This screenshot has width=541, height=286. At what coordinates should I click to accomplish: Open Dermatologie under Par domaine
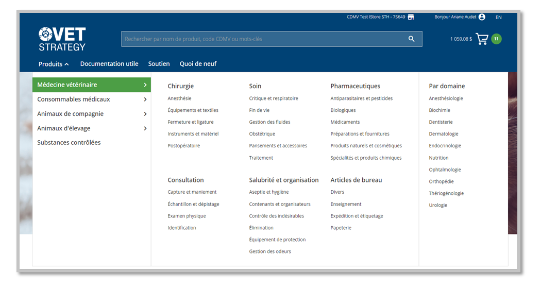pyautogui.click(x=443, y=134)
